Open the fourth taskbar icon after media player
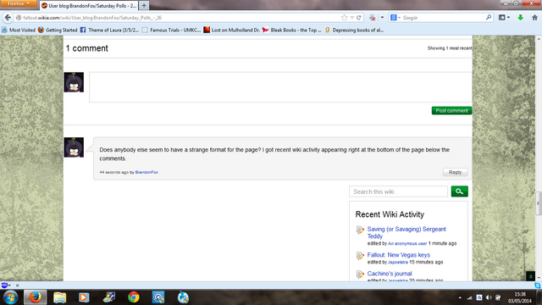The width and height of the screenshot is (542, 305). pos(109,297)
